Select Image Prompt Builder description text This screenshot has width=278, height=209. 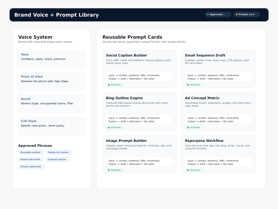[x=139, y=147]
